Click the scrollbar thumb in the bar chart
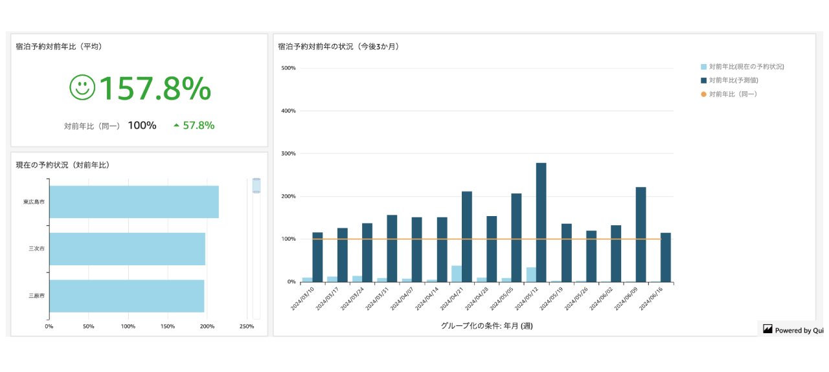829x372 pixels. [256, 186]
